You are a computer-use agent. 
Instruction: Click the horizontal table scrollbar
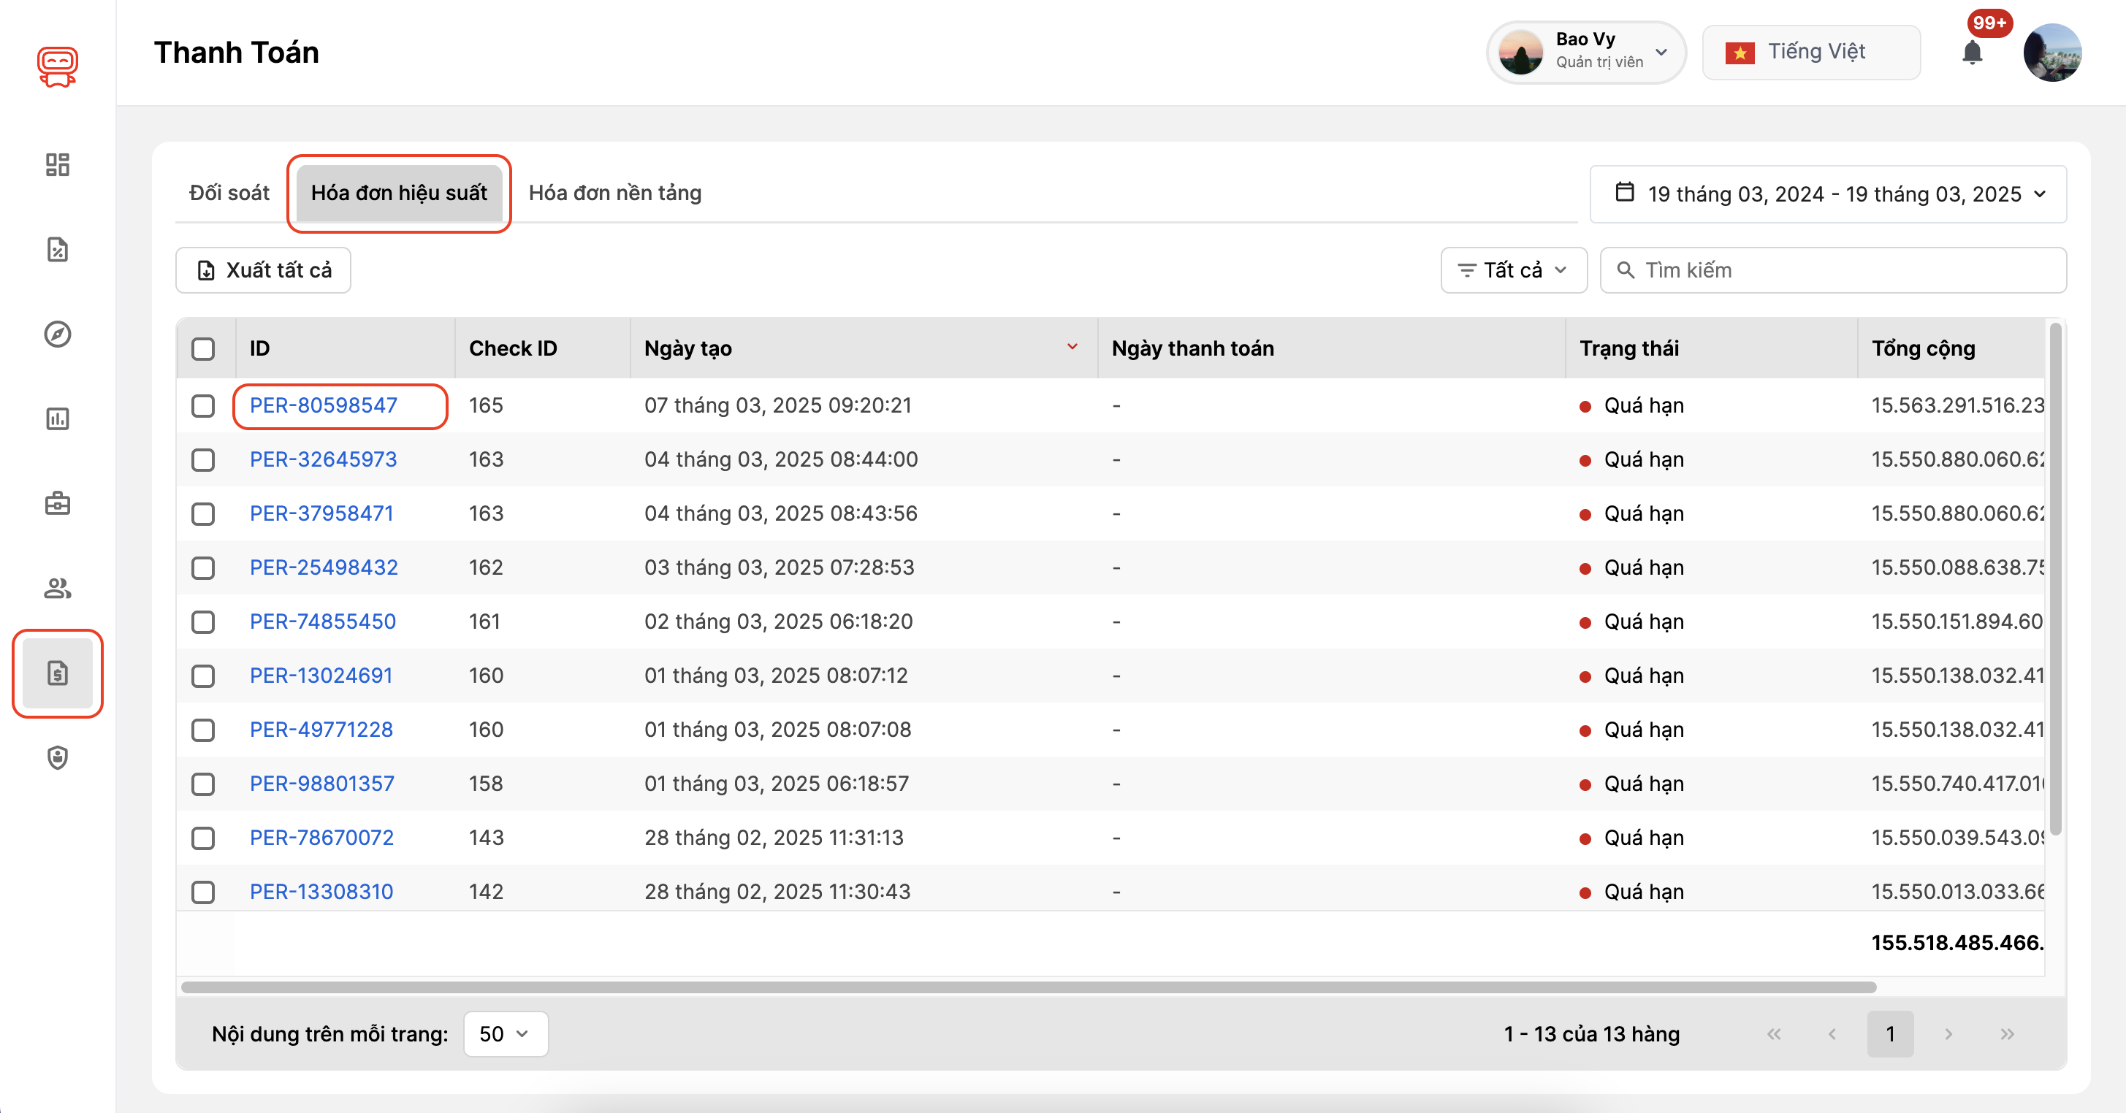point(1027,987)
